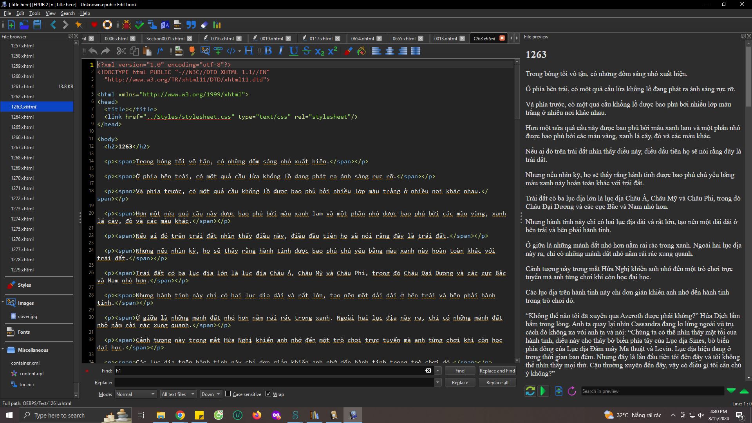The height and width of the screenshot is (423, 752).
Task: Click the Windows Start button
Action: coord(9,415)
